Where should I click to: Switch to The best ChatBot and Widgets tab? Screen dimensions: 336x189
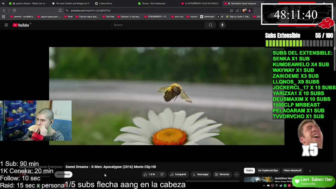pos(71,3)
